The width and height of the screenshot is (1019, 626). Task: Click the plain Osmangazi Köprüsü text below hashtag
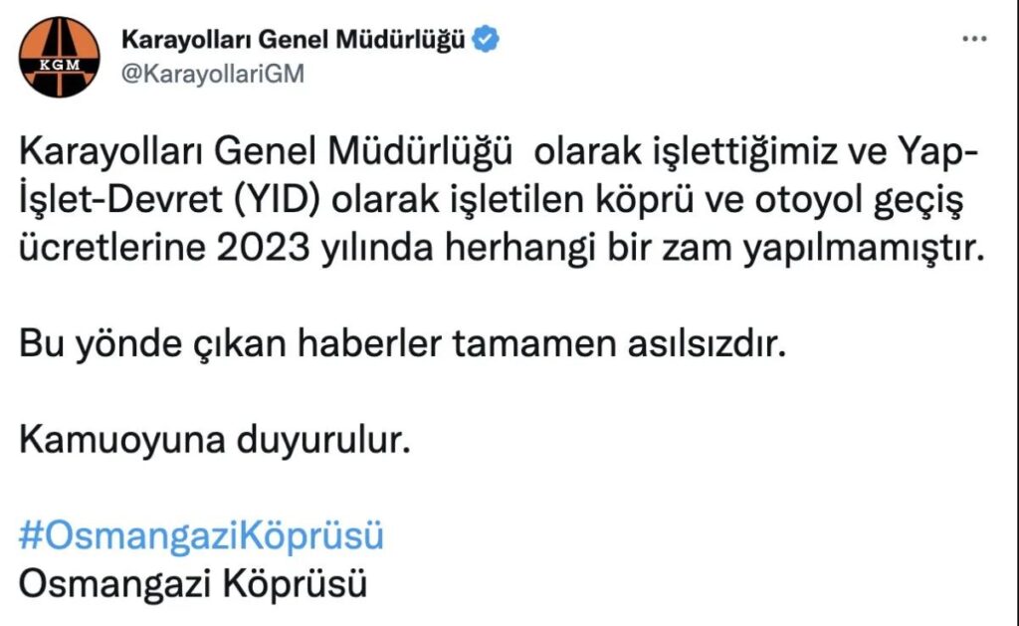(193, 582)
